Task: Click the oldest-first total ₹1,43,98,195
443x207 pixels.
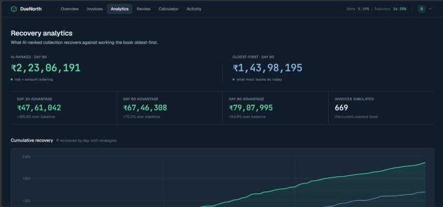Action: pos(267,68)
